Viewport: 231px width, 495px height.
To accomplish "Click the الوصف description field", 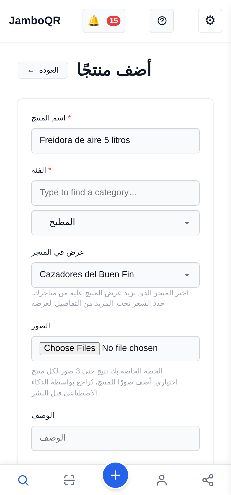I will 116,438.
